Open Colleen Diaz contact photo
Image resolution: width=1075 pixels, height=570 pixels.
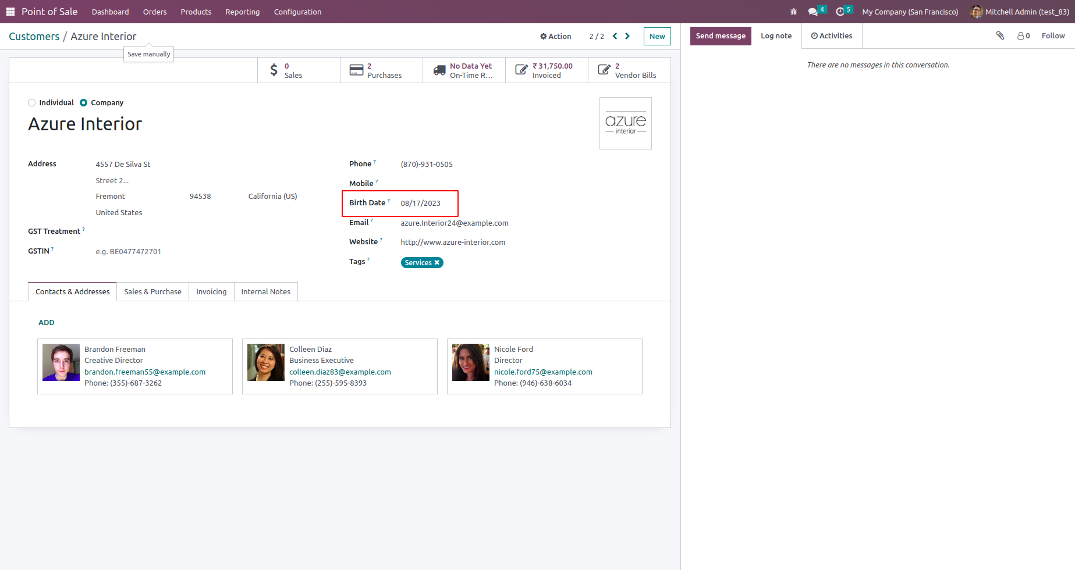tap(266, 362)
